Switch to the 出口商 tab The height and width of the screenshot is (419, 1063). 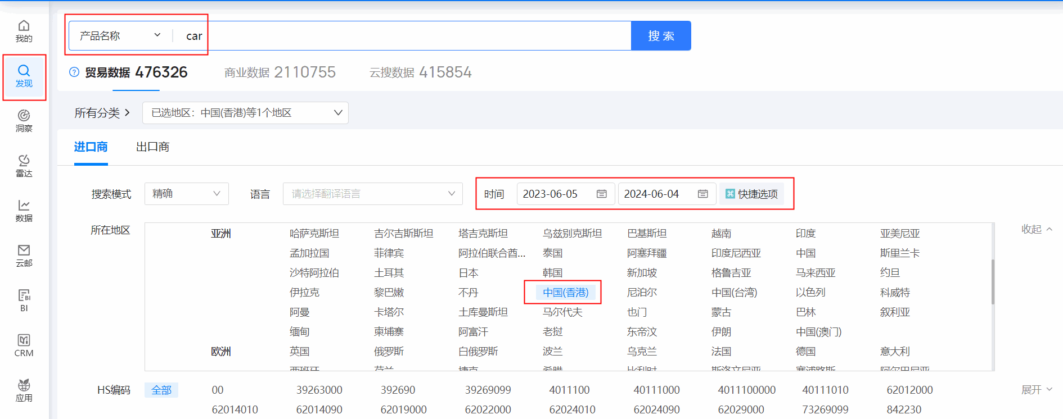pyautogui.click(x=152, y=147)
